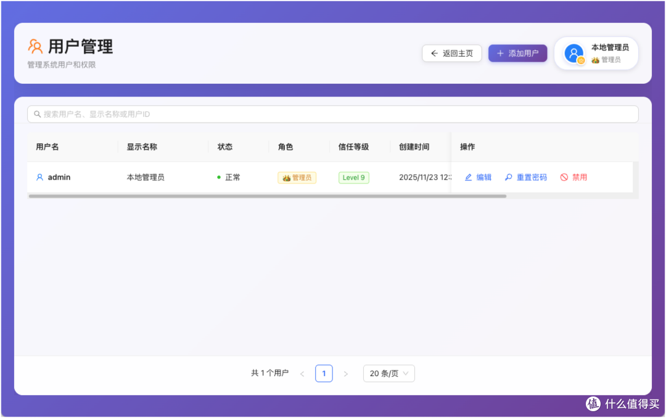Click the key icon for 重置密码
This screenshot has height=418, width=666.
[x=508, y=177]
